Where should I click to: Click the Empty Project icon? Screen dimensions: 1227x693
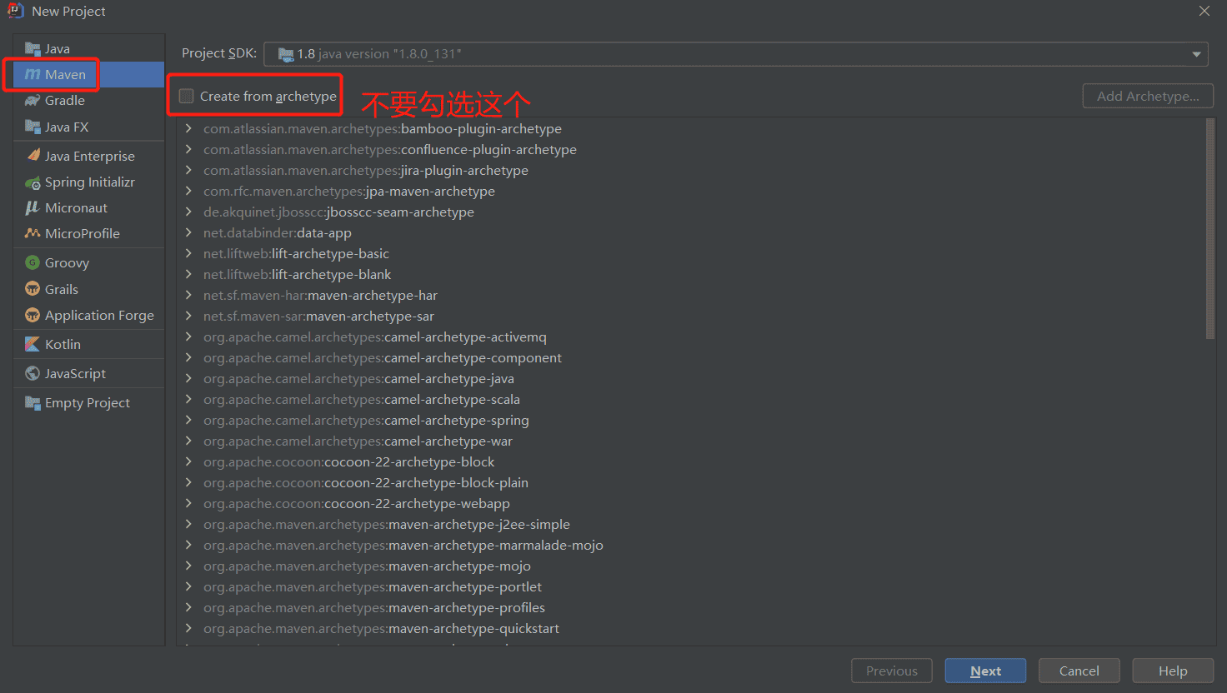[33, 402]
